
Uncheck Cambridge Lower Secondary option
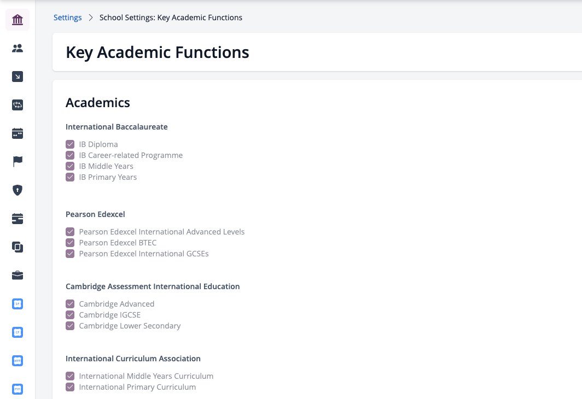pyautogui.click(x=70, y=326)
